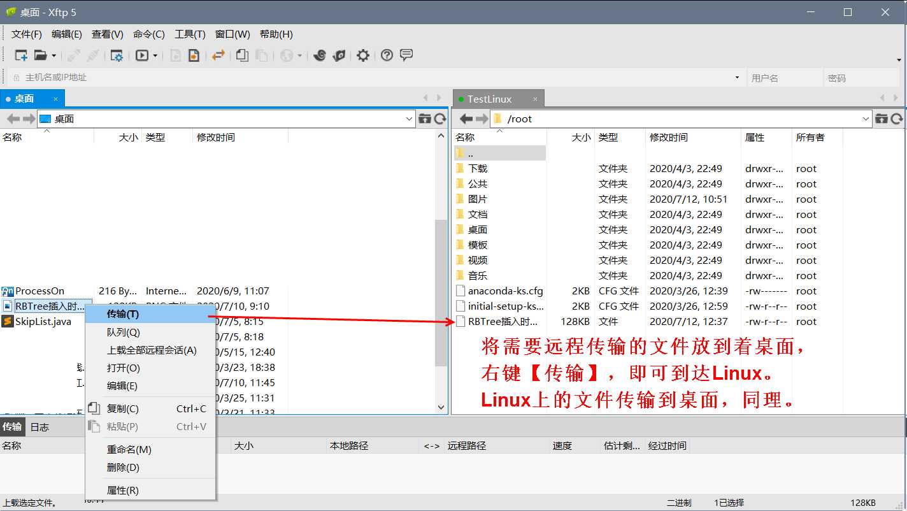
Task: Select anaconda-ks.cfg in remote pane
Action: 506,291
